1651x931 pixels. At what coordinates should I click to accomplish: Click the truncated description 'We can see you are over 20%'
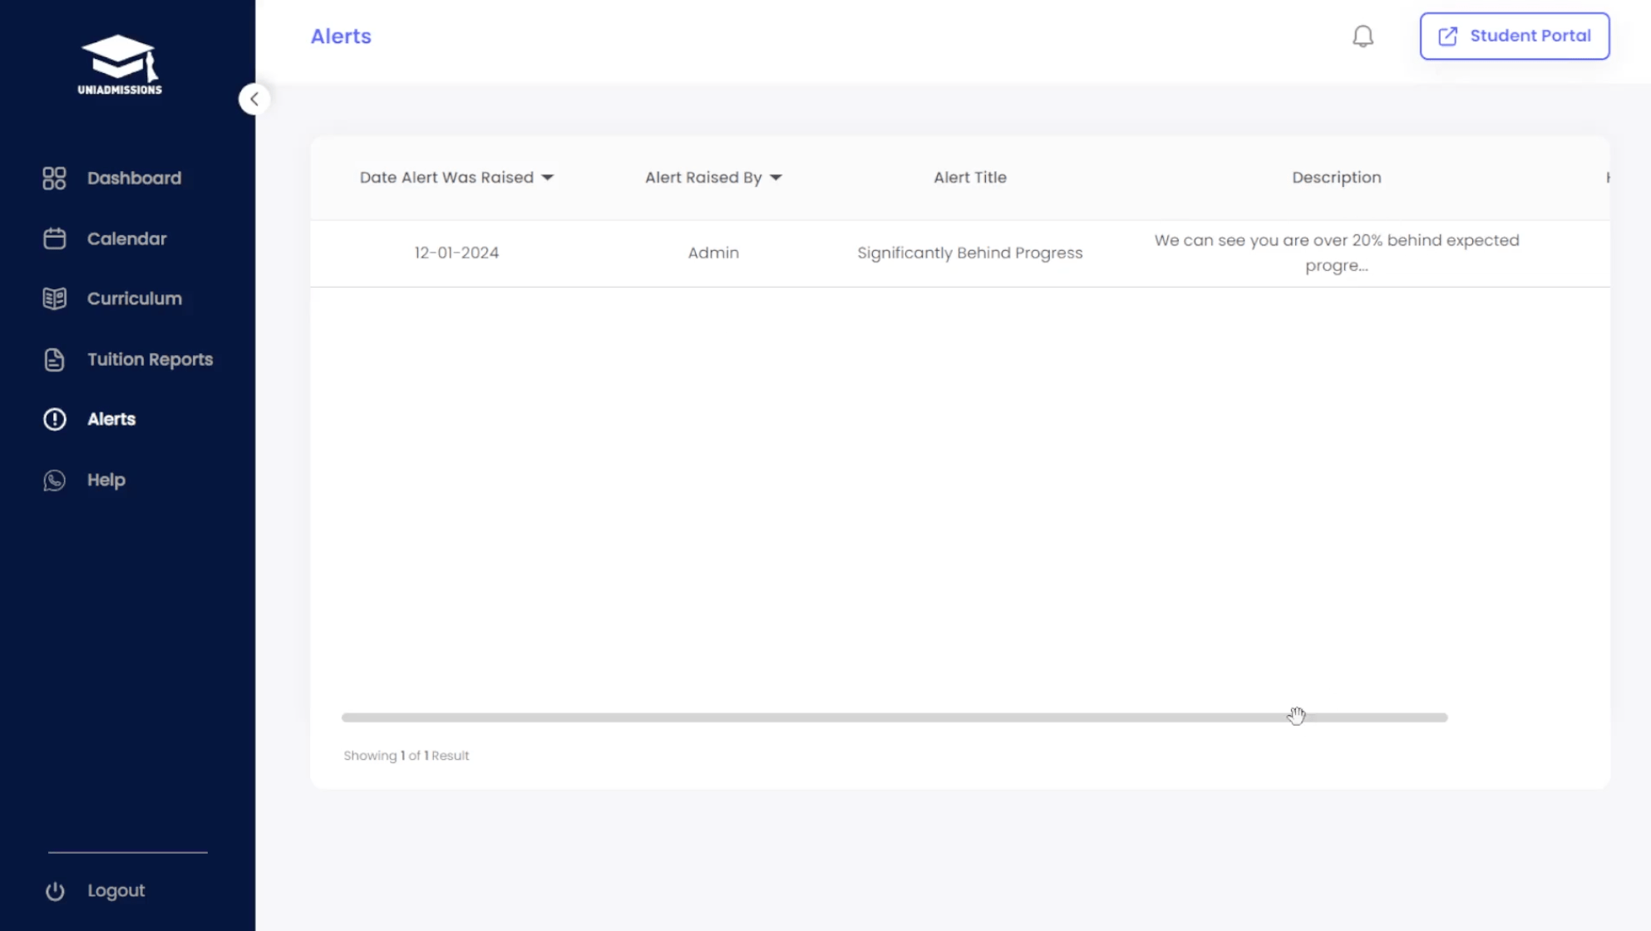1336,253
